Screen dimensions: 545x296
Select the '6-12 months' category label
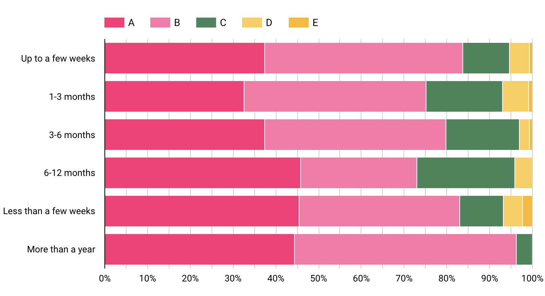(70, 173)
